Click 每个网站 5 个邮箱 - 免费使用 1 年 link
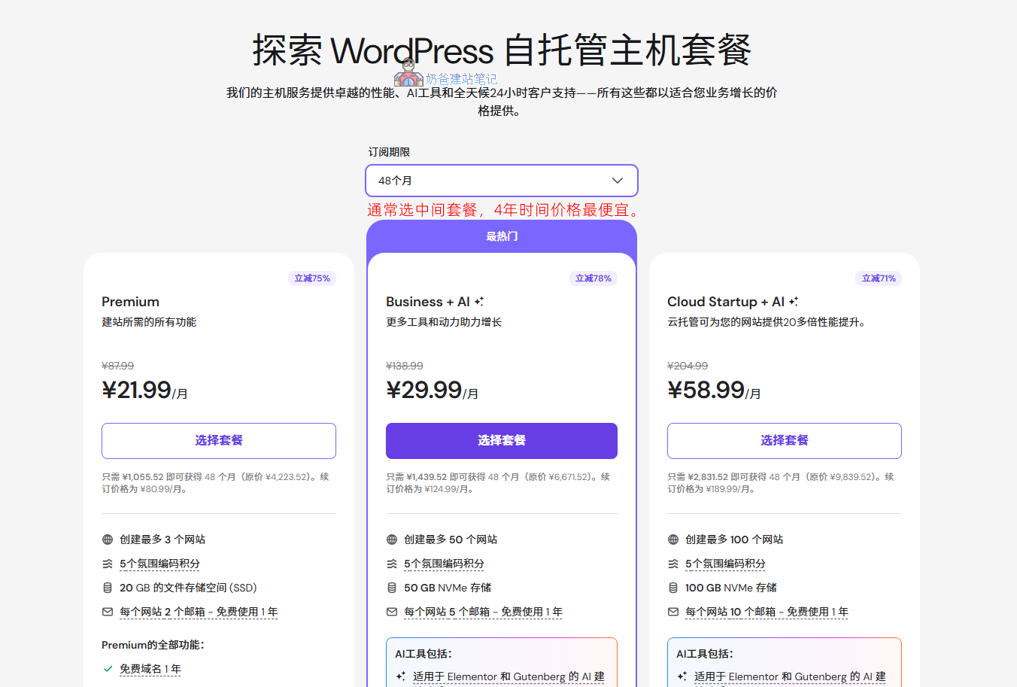The width and height of the screenshot is (1017, 687). point(483,612)
